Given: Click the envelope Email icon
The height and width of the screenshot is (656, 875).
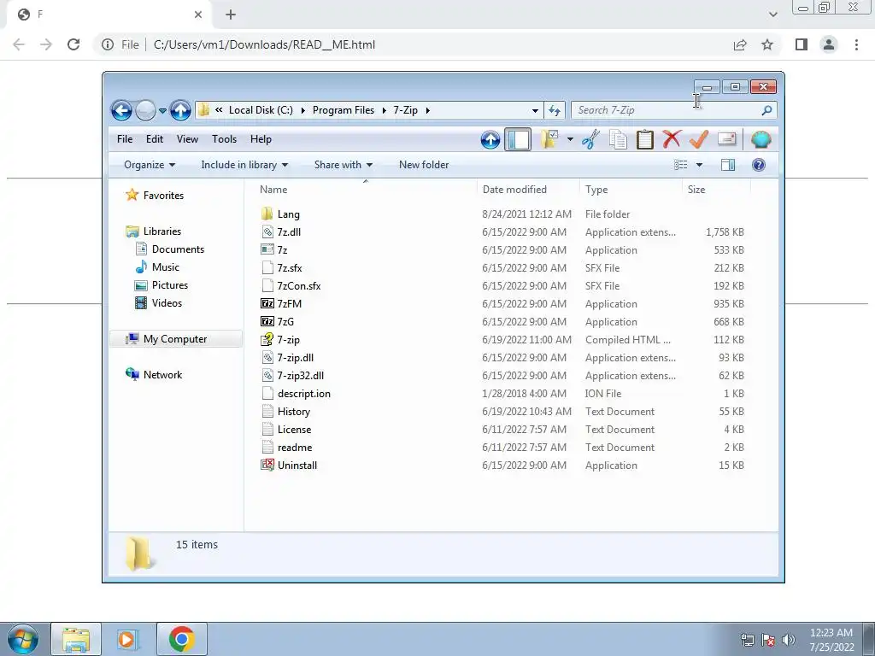Looking at the screenshot, I should coord(726,139).
